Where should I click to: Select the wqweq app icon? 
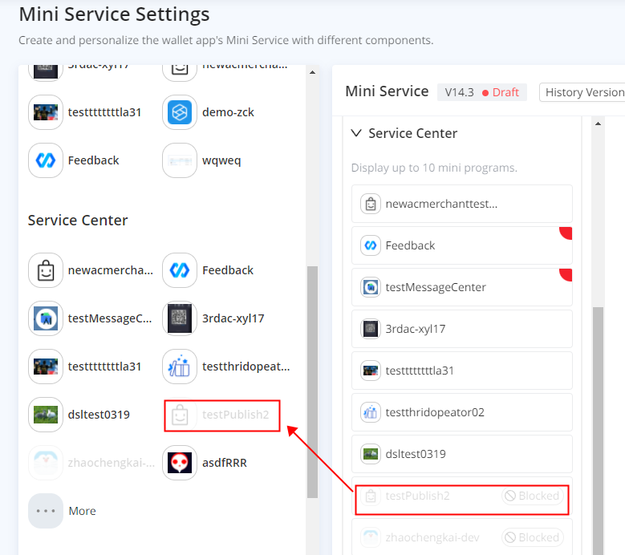tap(180, 160)
